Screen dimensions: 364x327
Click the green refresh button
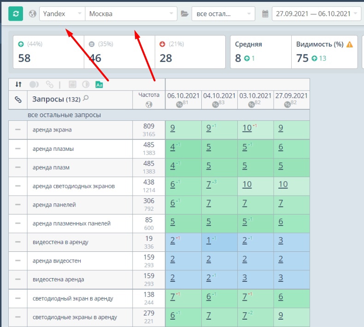(16, 14)
